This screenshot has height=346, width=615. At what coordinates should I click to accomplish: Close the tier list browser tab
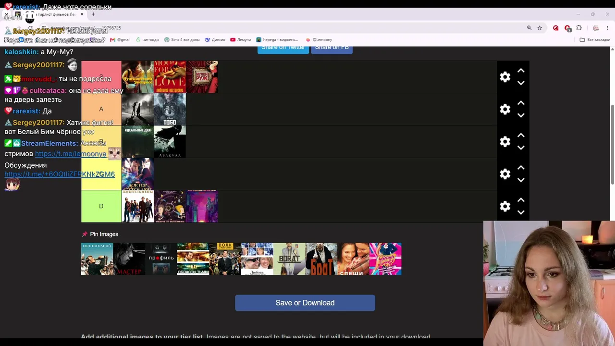[82, 14]
